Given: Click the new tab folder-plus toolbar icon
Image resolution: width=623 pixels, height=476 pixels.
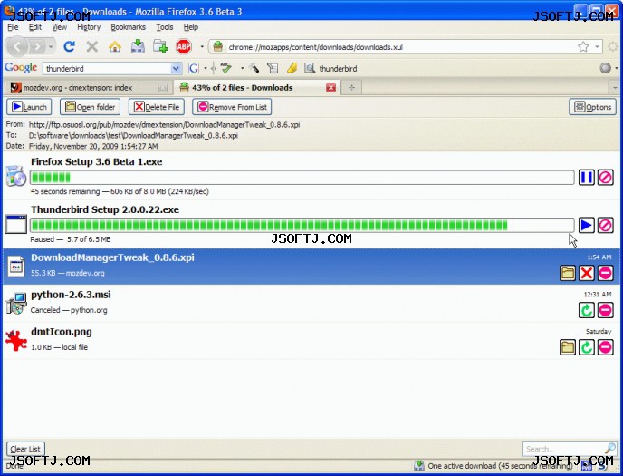Looking at the screenshot, I should tap(160, 46).
